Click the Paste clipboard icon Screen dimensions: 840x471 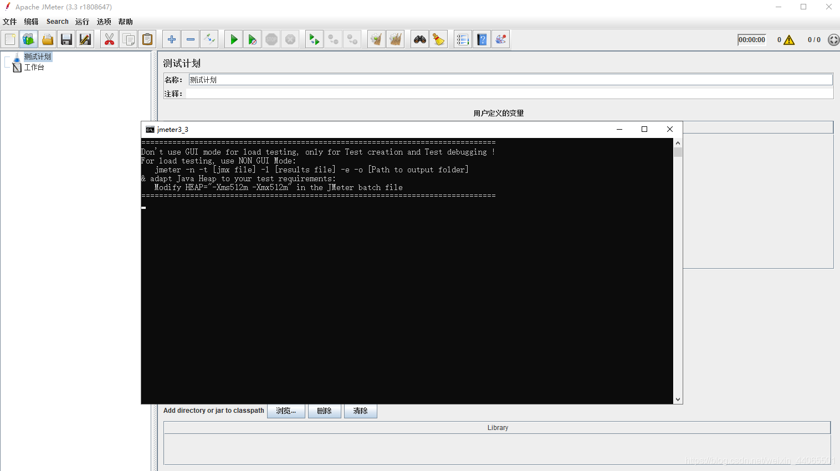(x=147, y=39)
